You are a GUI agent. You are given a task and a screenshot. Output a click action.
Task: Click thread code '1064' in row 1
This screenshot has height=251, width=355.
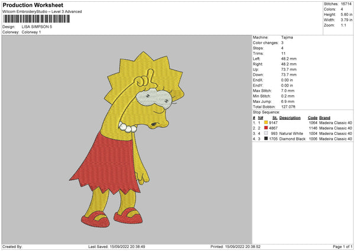[x=313, y=123]
